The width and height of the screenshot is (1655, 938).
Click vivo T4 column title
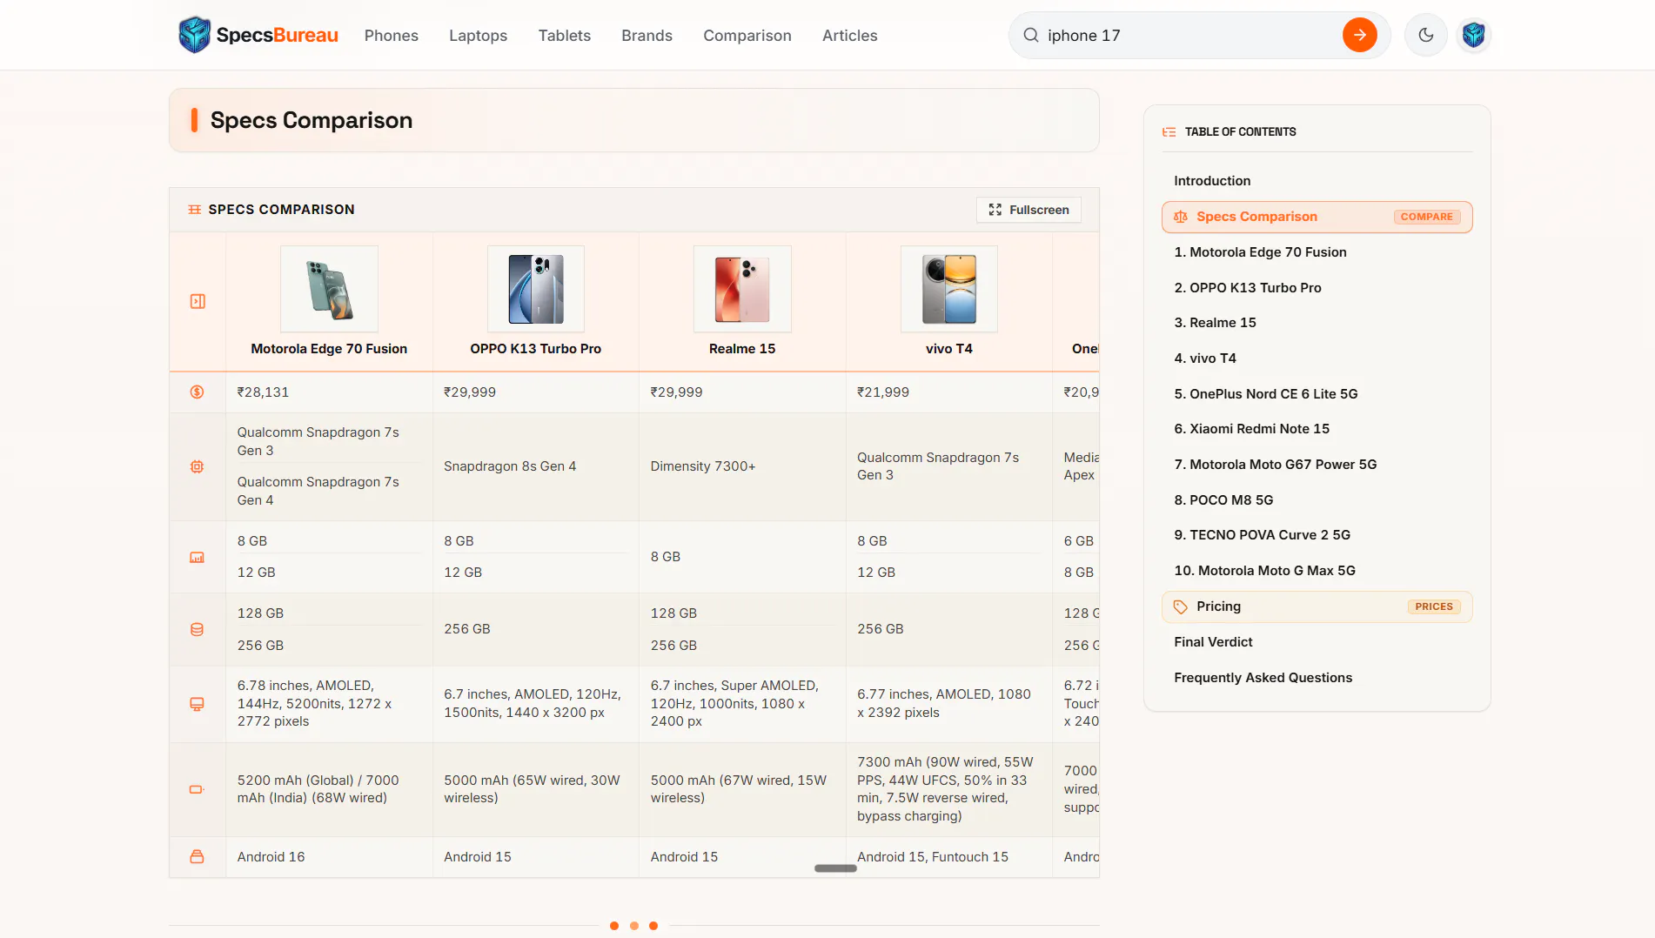(x=949, y=349)
